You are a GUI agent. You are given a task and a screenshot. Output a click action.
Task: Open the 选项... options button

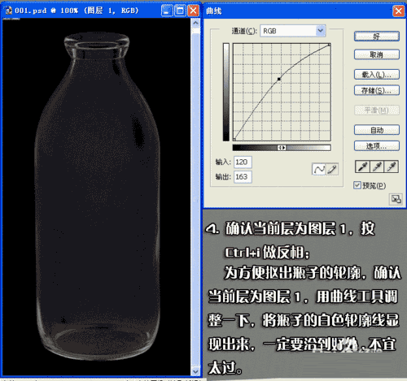(377, 146)
